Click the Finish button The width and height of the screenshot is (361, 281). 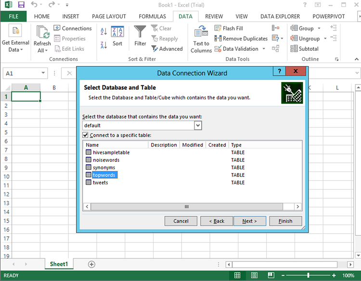285,221
